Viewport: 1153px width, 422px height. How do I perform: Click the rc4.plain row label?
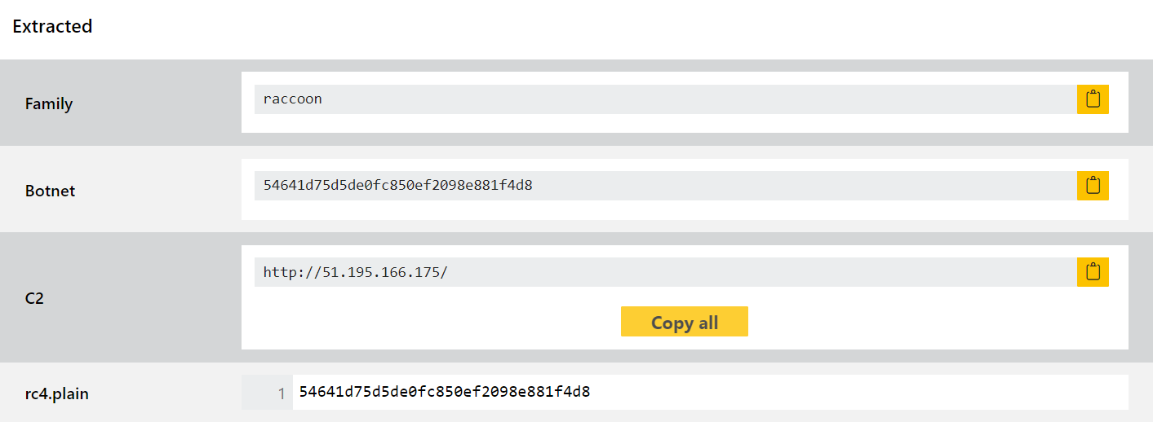(56, 394)
